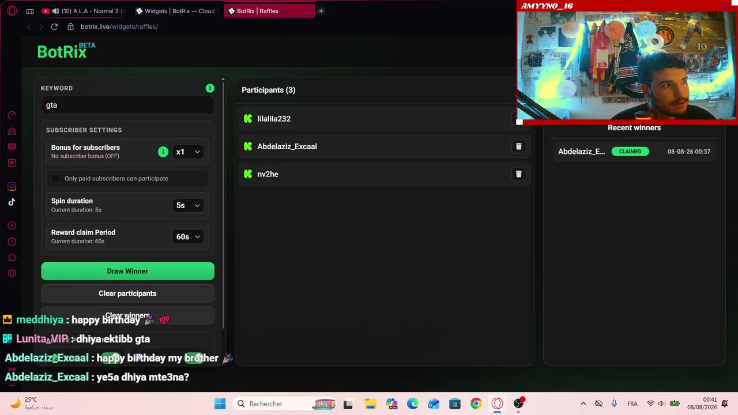Open Google Chrome from taskbar
Image resolution: width=738 pixels, height=415 pixels.
pos(476,403)
